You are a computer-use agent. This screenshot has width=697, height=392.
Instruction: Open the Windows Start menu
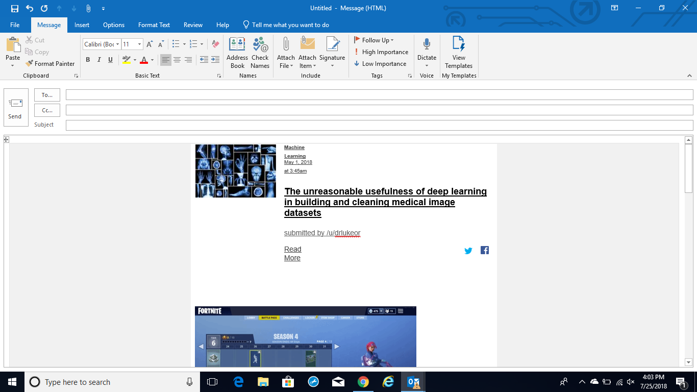12,382
